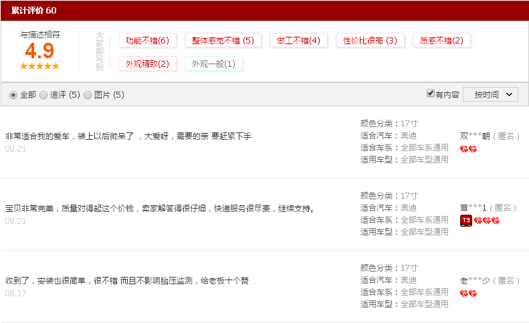Click 适合车系：全部车系通用 in the 音***1 review
Viewport: 529px width, 323px height.
click(x=405, y=220)
